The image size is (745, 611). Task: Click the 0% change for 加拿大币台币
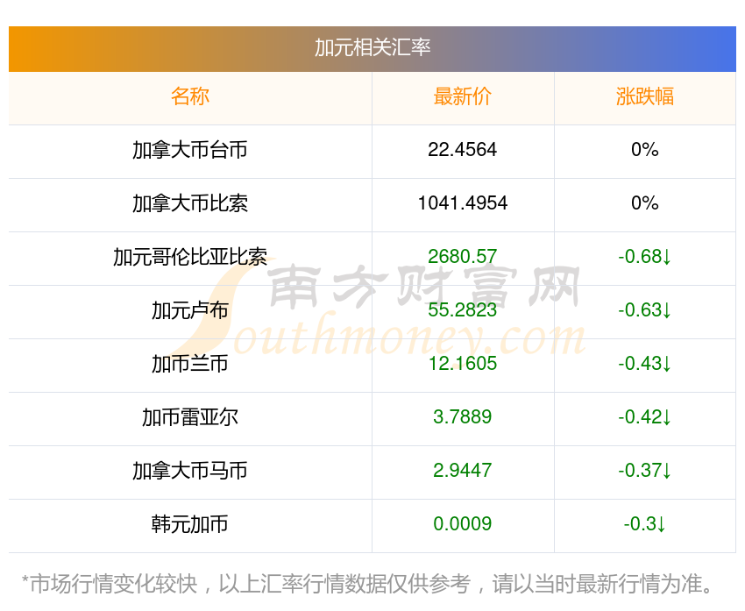click(x=645, y=150)
